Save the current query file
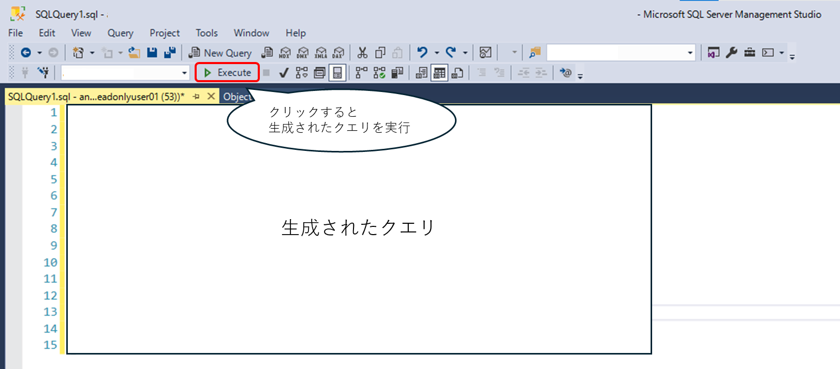 click(x=152, y=53)
